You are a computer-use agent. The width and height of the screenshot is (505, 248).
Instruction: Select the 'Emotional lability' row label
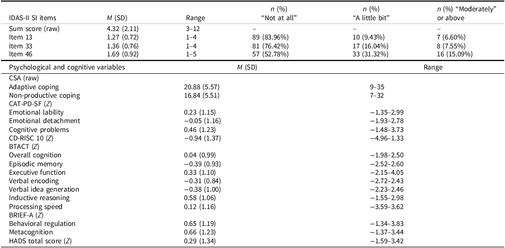click(36, 112)
